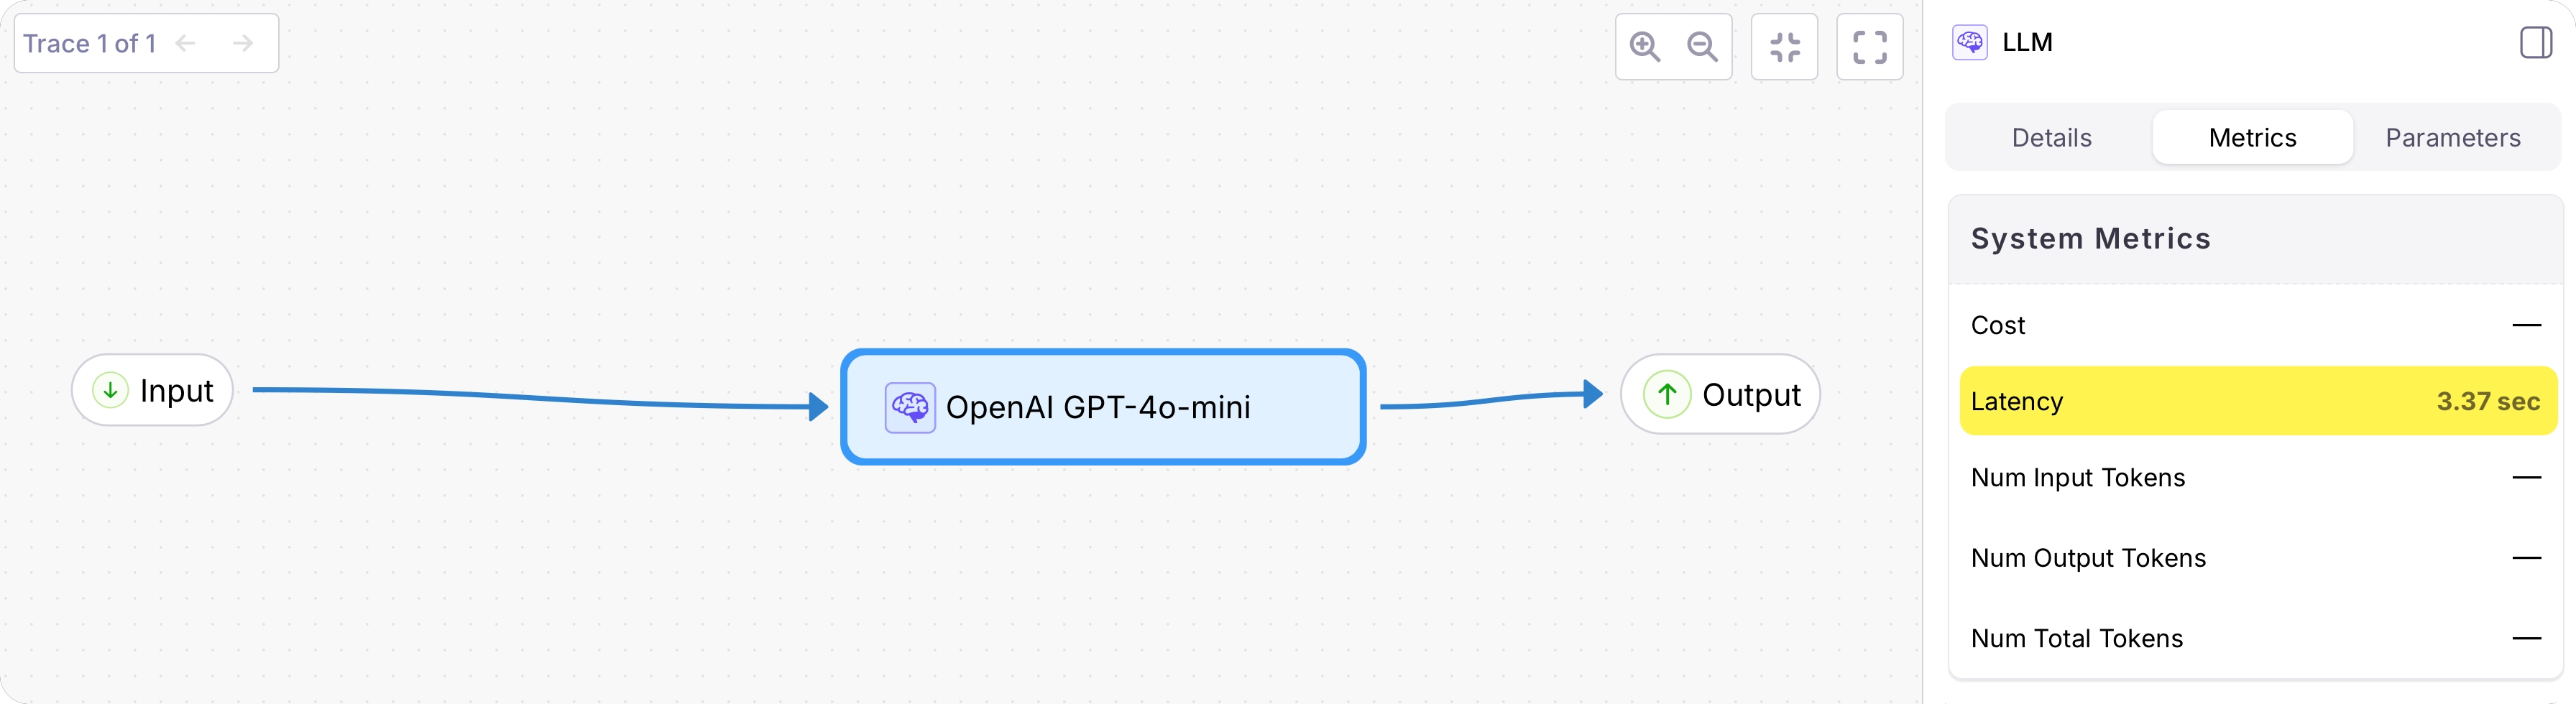Click the LLM brain icon in the panel header
2576x704 pixels.
(x=1969, y=42)
